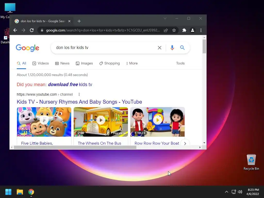Viewport: 264px width, 198px height.
Task: Click the scroll-left arrow at the bottom
Action: pos(11,147)
